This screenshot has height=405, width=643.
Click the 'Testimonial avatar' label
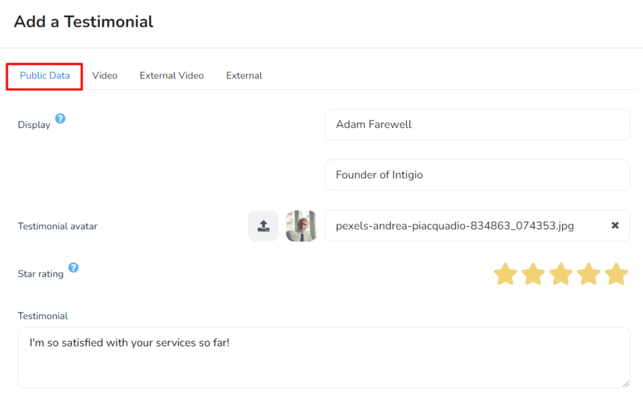click(57, 226)
